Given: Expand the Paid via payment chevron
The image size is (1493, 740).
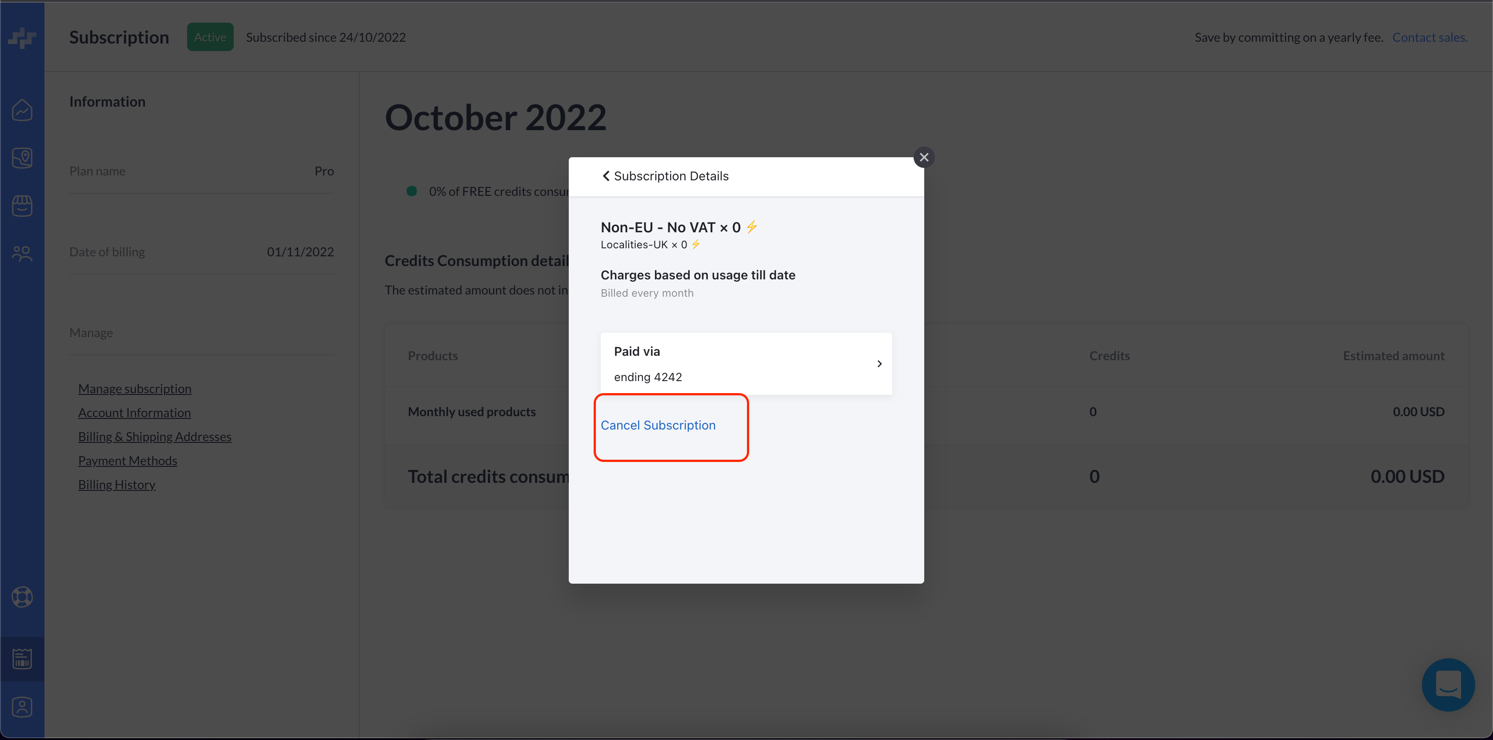Looking at the screenshot, I should [x=879, y=364].
